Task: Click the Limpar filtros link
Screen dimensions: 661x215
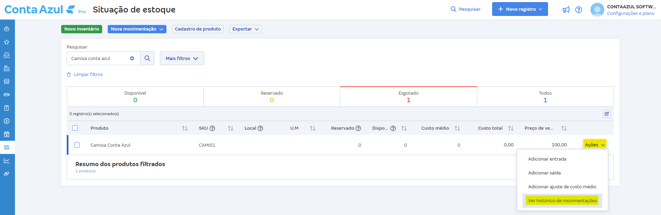Action: (88, 75)
